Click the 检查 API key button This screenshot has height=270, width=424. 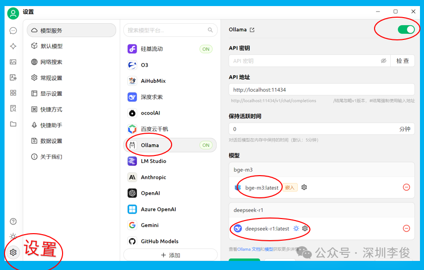402,61
